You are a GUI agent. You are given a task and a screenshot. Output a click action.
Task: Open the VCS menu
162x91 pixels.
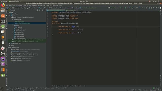(x=51, y=6)
